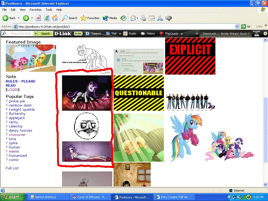Viewport: 268px width, 201px height.
Task: Open the Help menu
Action: (x=59, y=10)
